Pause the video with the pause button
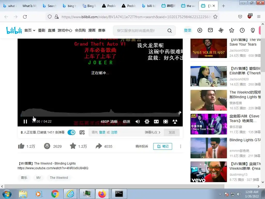The height and width of the screenshot is (199, 265). (25, 122)
